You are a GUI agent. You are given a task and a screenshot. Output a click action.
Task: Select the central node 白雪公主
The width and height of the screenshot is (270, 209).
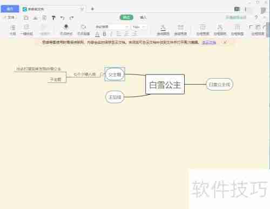tap(165, 84)
